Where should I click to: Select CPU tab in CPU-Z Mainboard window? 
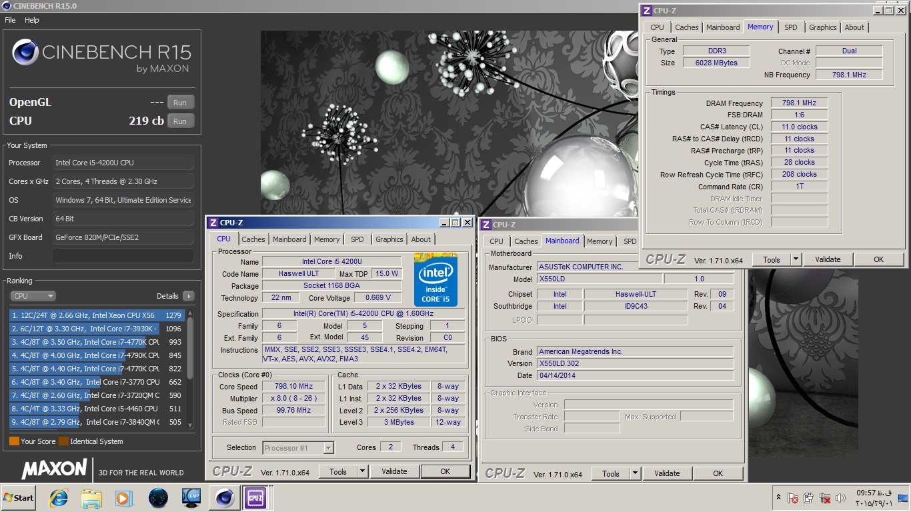pos(497,241)
